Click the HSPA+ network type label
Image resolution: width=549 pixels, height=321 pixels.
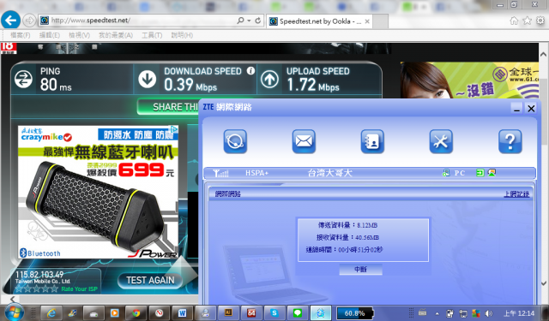click(x=256, y=173)
